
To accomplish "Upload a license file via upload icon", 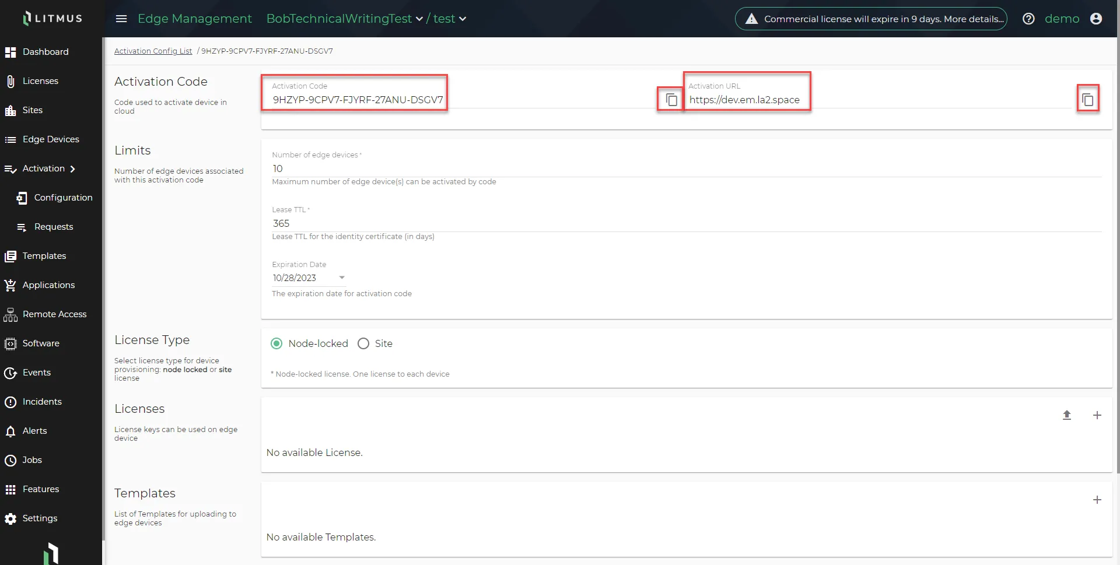I will pyautogui.click(x=1067, y=415).
